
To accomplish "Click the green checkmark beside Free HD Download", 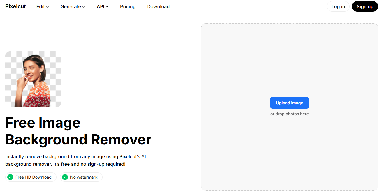I will point(10,177).
